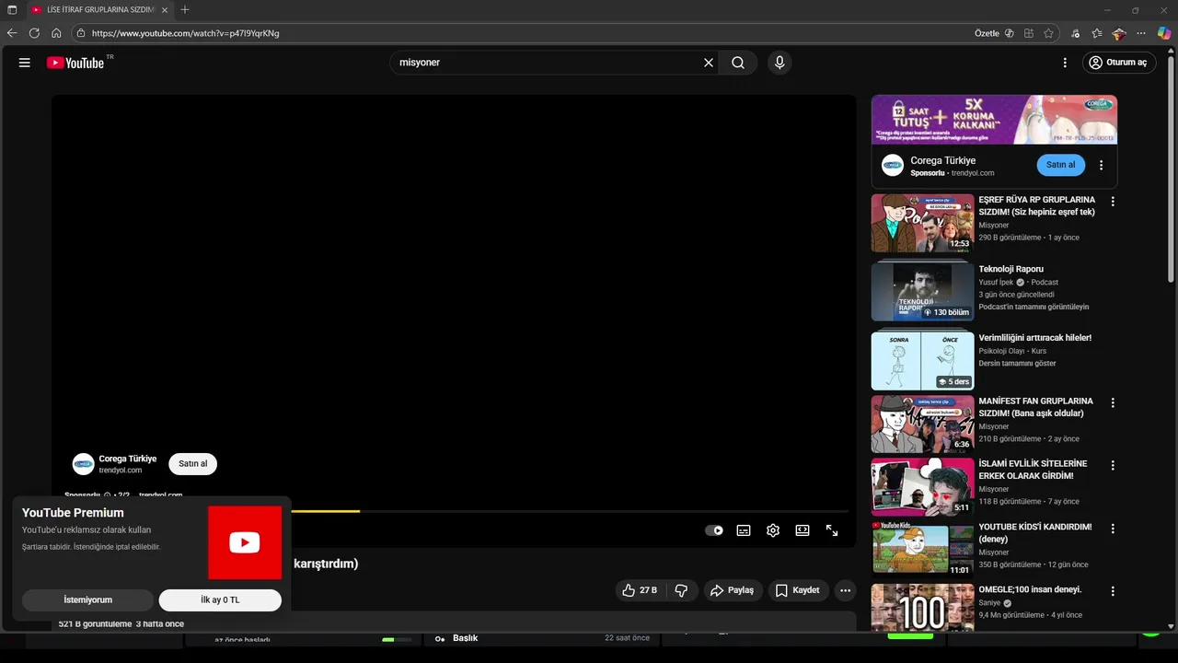Image resolution: width=1178 pixels, height=663 pixels.
Task: Open YOUTUBE KİDS'İ KANDIRDIM video thumbnail
Action: click(922, 550)
